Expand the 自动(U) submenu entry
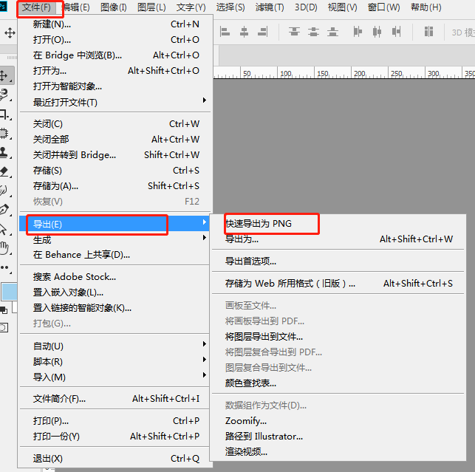475x472 pixels. tap(115, 346)
